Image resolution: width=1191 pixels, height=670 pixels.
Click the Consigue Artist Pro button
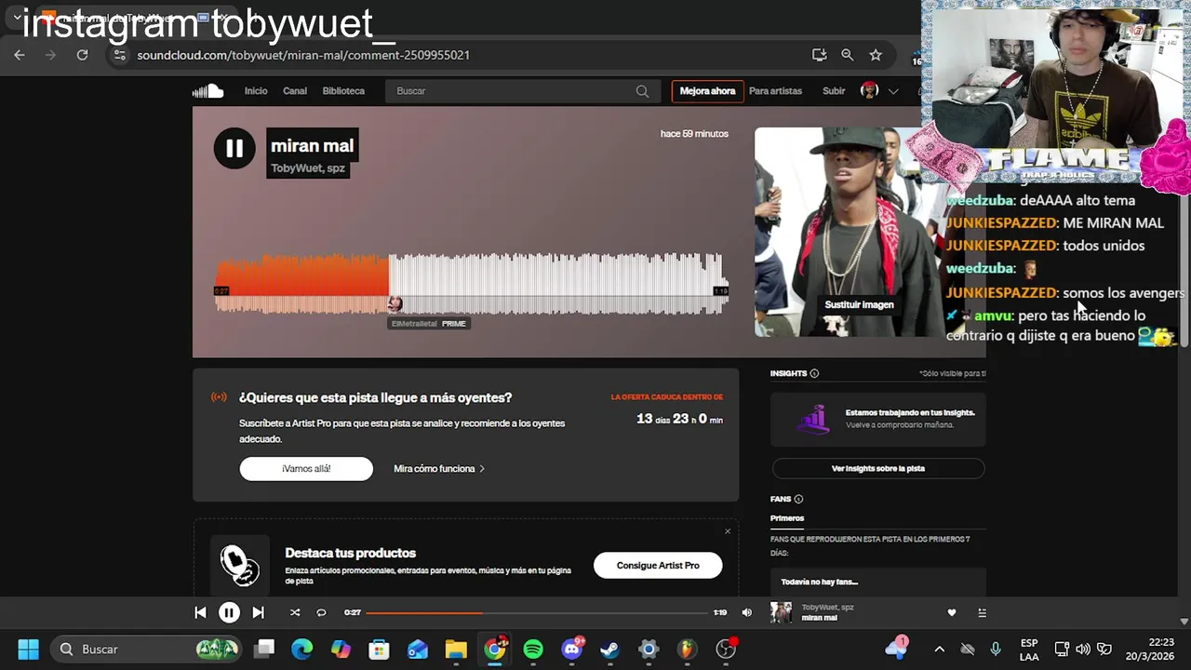point(658,565)
